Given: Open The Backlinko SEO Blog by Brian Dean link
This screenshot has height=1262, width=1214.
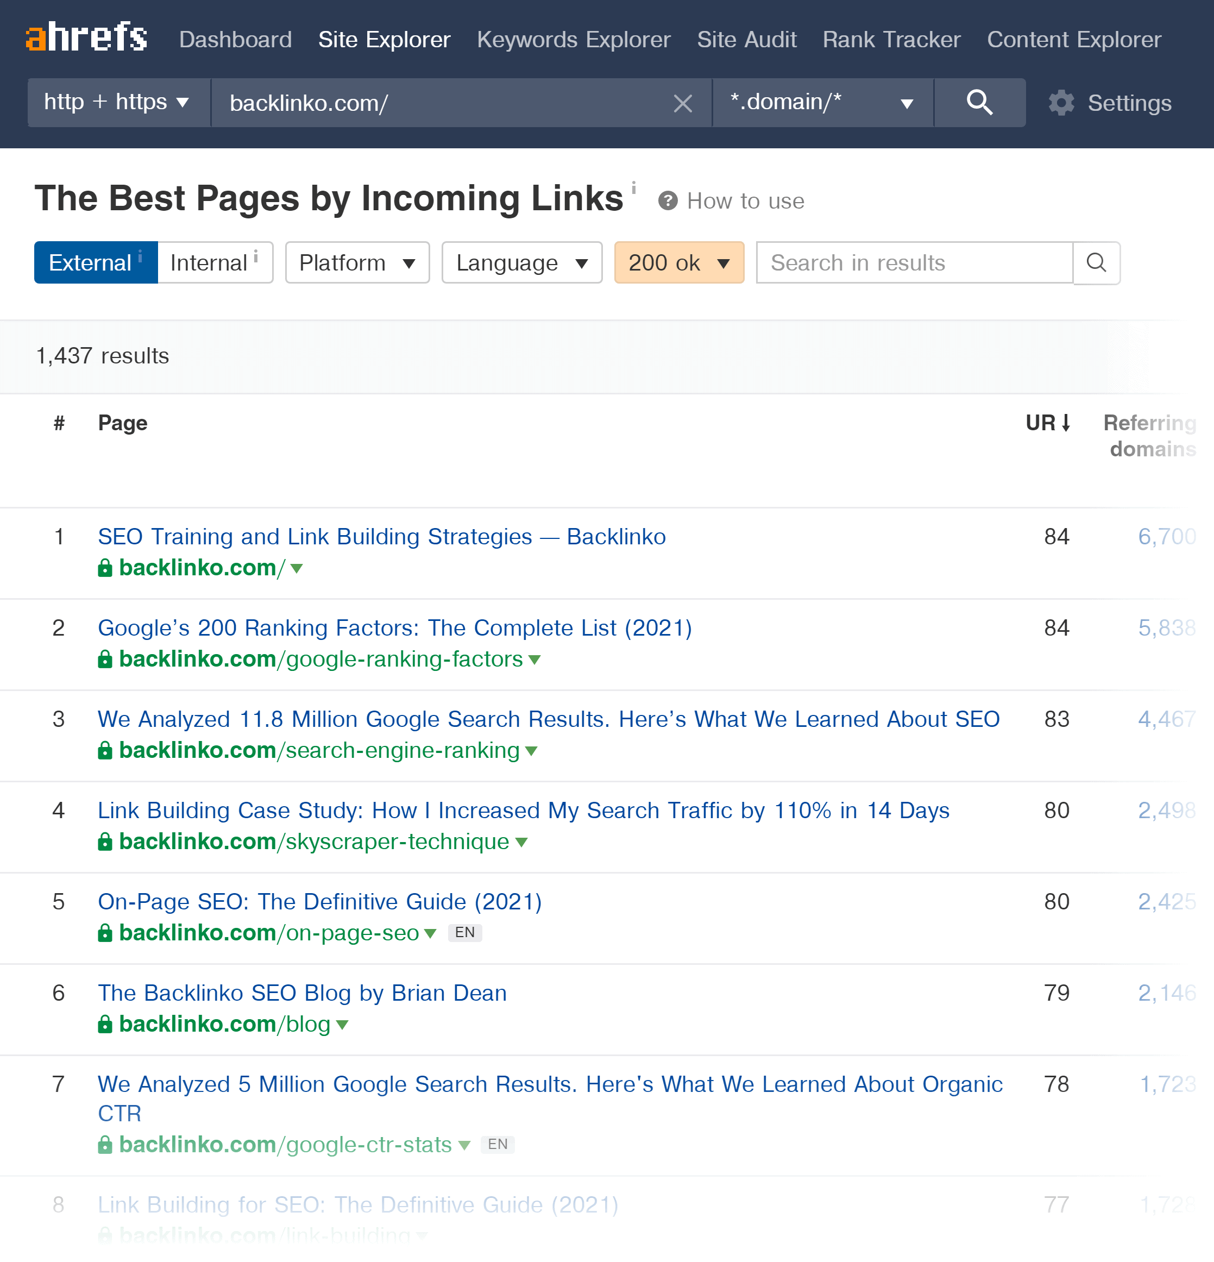Looking at the screenshot, I should 303,993.
